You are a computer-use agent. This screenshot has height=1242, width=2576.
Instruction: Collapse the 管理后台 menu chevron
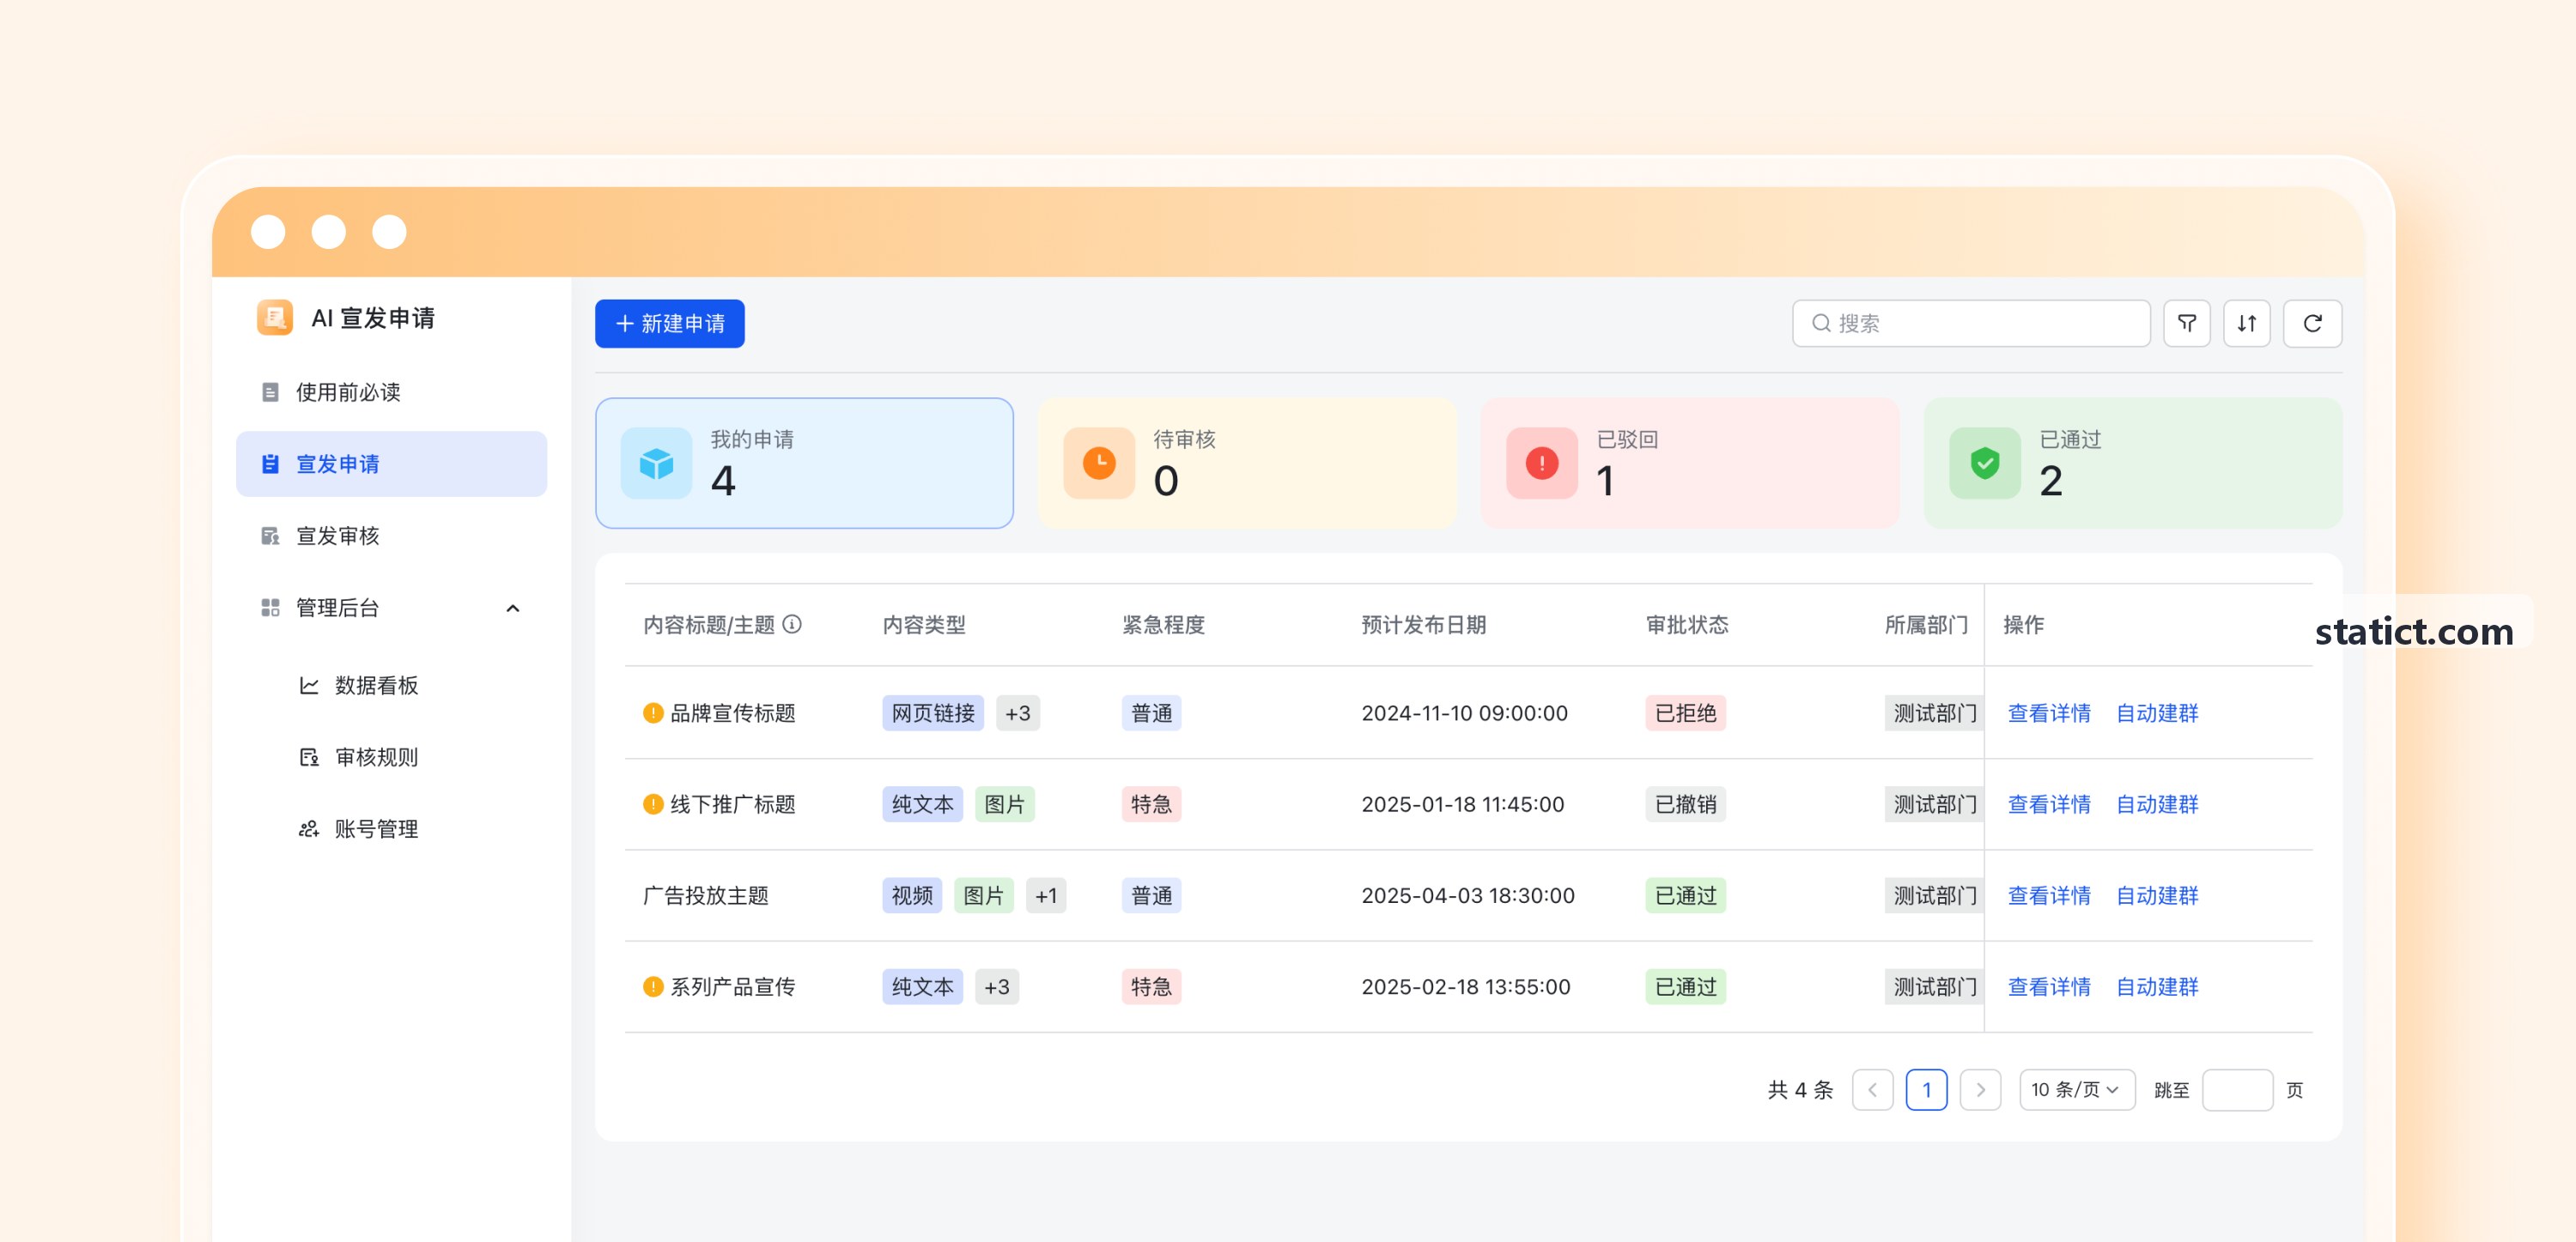tap(513, 608)
